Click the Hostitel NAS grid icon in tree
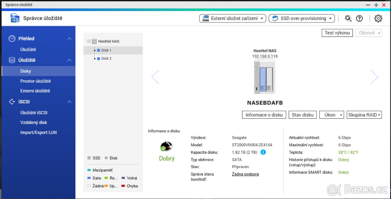Screen dimensions: 391x199 (94, 41)
